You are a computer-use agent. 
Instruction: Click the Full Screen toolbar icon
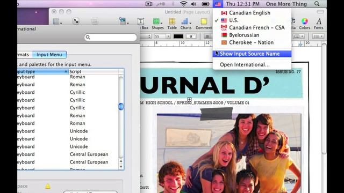76,21
